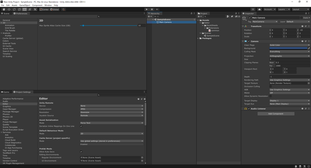The image size is (311, 168).
Task: Select the Project Settings tab
Action: click(22, 92)
